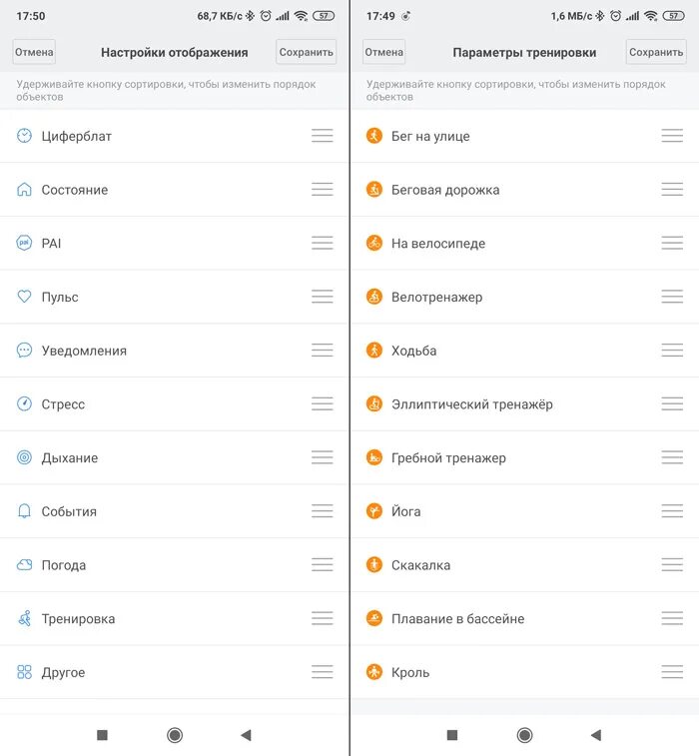Select the На велосипеде cycling icon

tap(374, 243)
